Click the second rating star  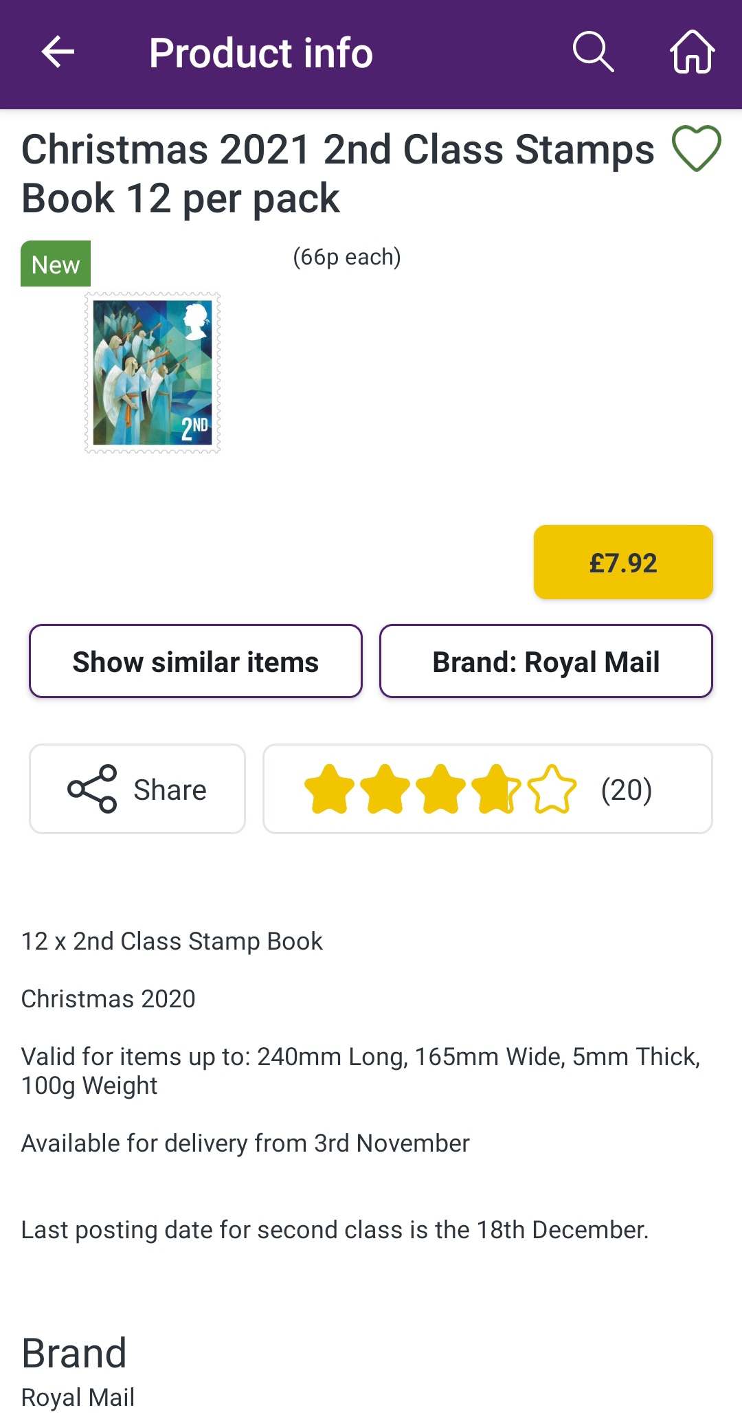385,789
